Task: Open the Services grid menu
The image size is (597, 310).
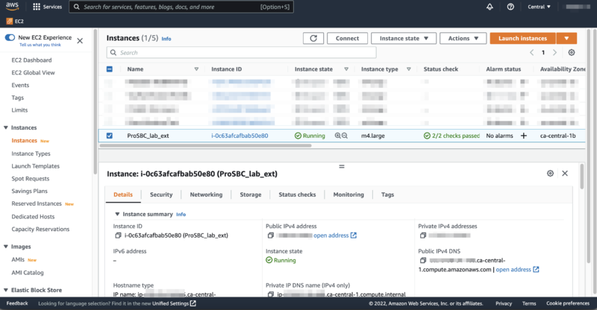Action: pos(47,7)
